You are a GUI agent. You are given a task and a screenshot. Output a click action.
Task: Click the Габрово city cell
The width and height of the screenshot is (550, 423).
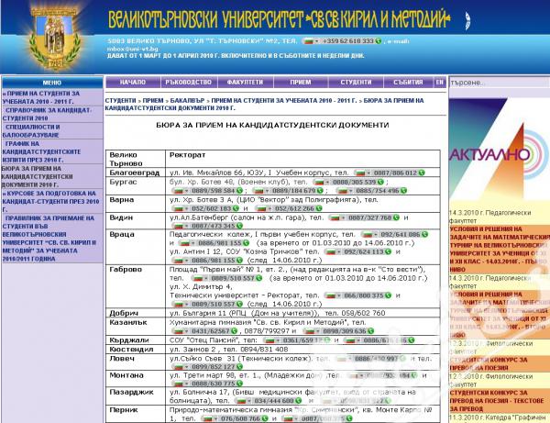pos(136,287)
